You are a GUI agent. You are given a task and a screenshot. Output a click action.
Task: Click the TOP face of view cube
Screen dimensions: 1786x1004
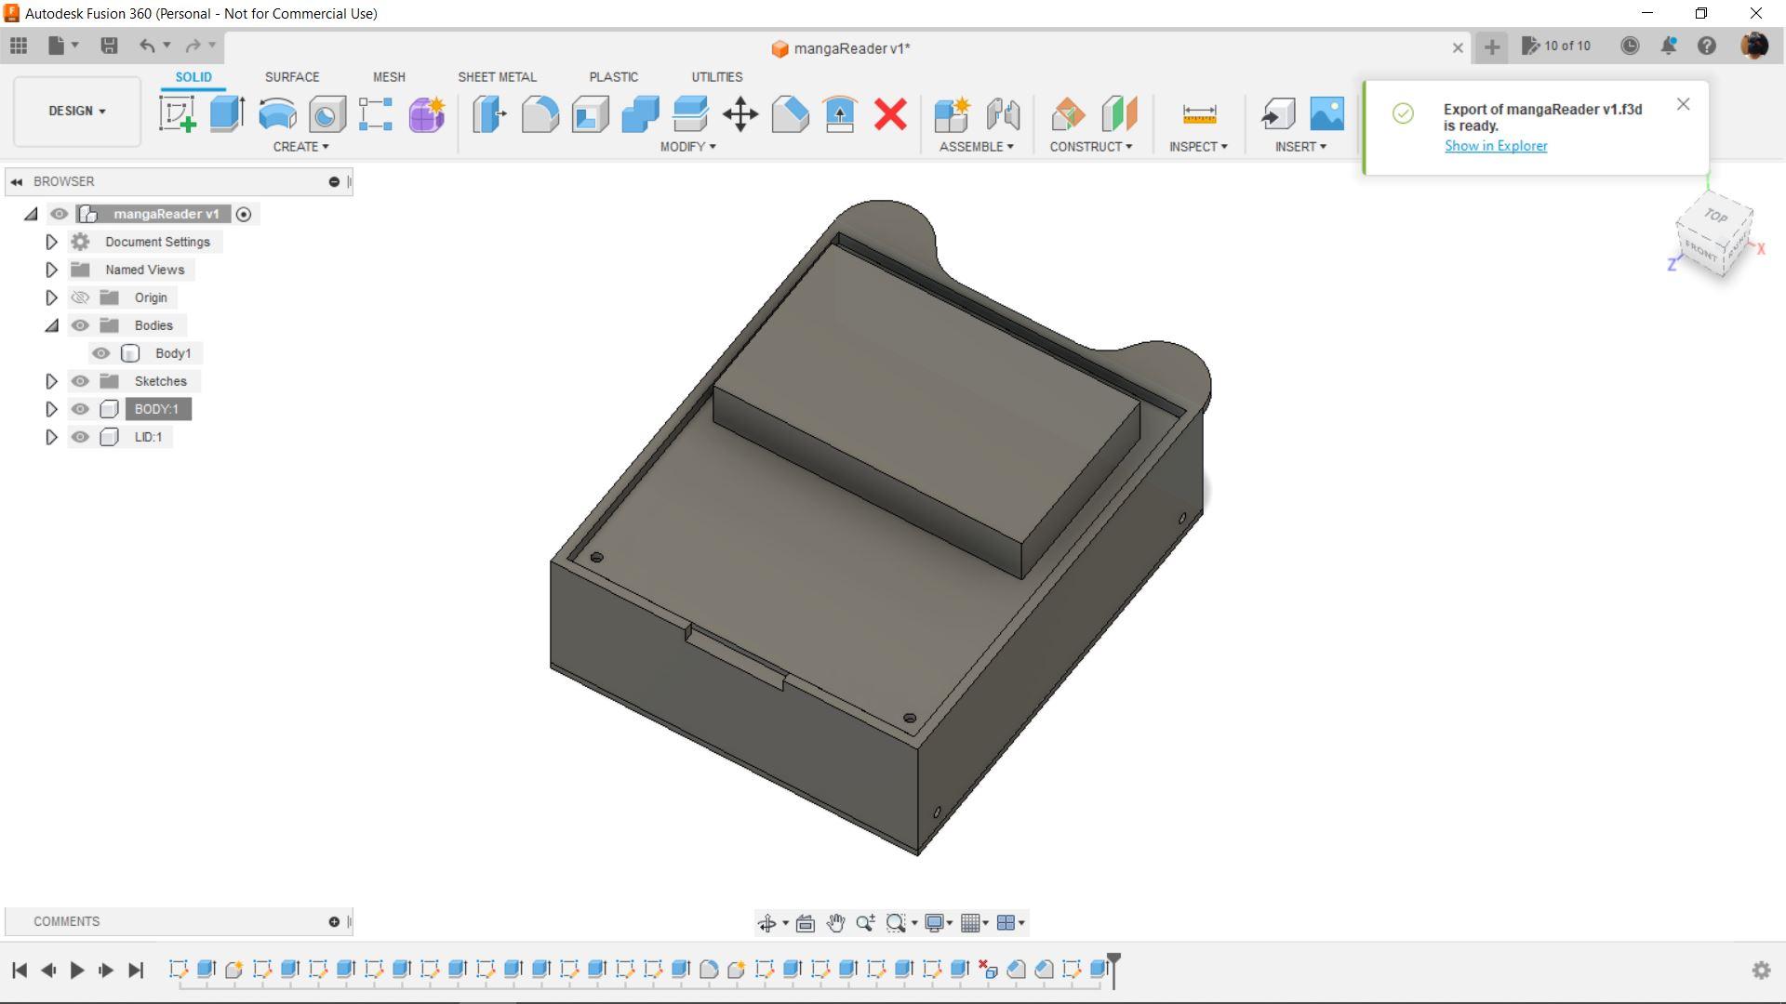(x=1716, y=216)
